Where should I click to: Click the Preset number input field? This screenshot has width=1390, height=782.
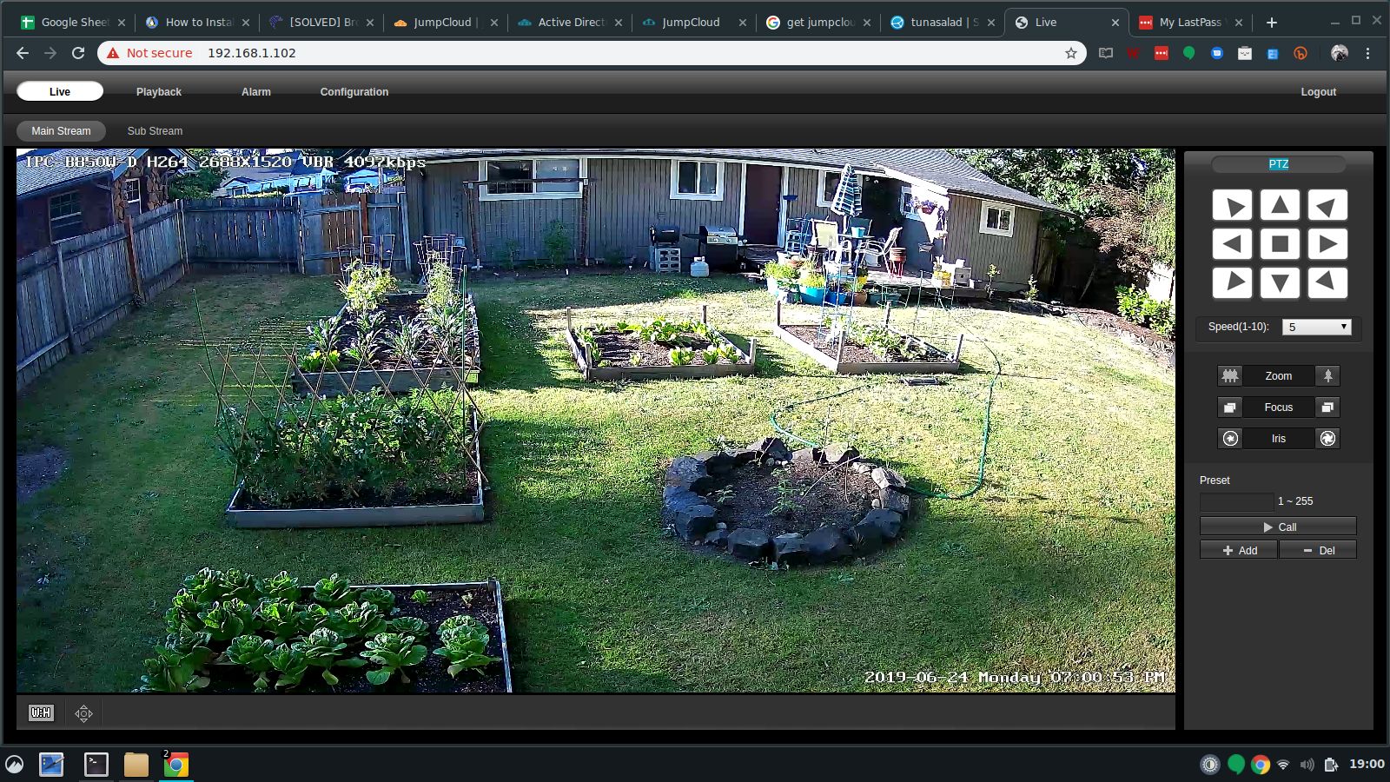pyautogui.click(x=1236, y=501)
